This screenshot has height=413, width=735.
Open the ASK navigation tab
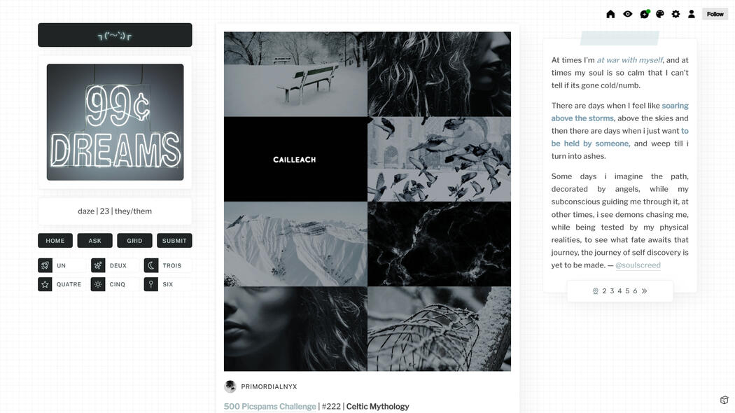pyautogui.click(x=94, y=241)
